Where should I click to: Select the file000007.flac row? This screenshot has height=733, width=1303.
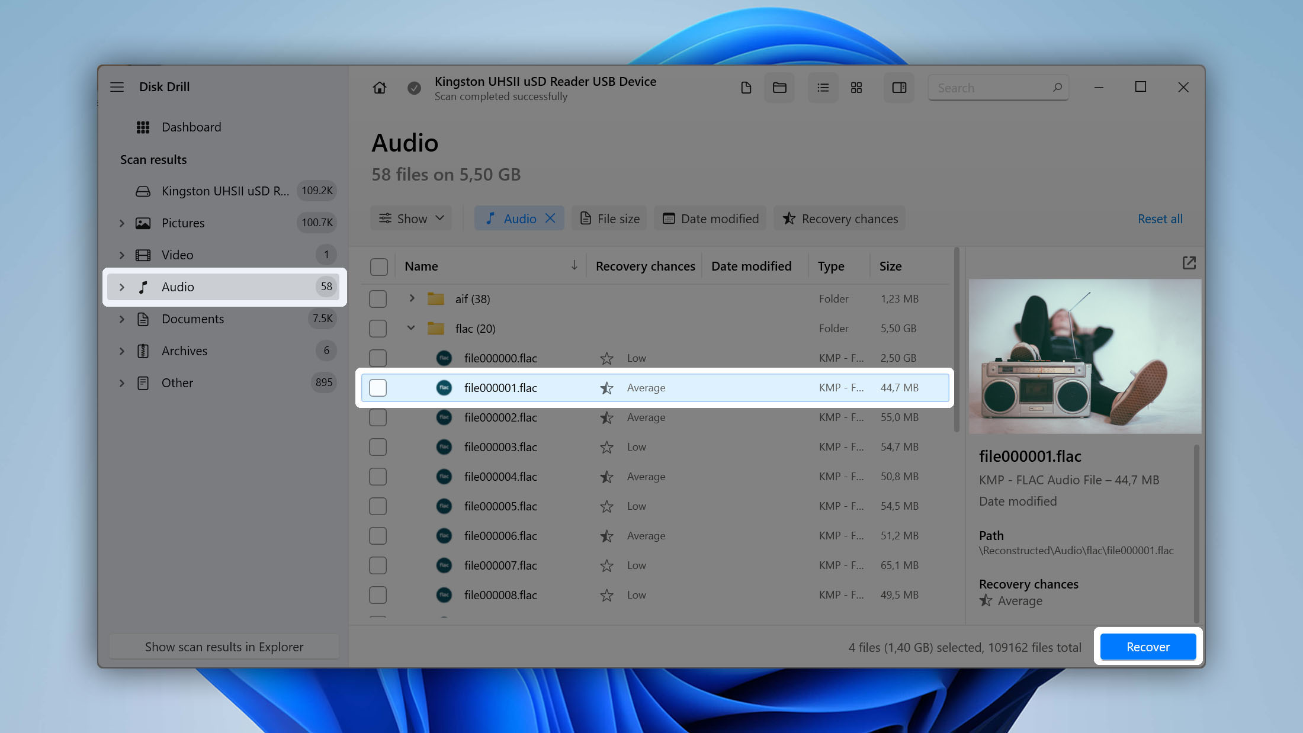655,565
